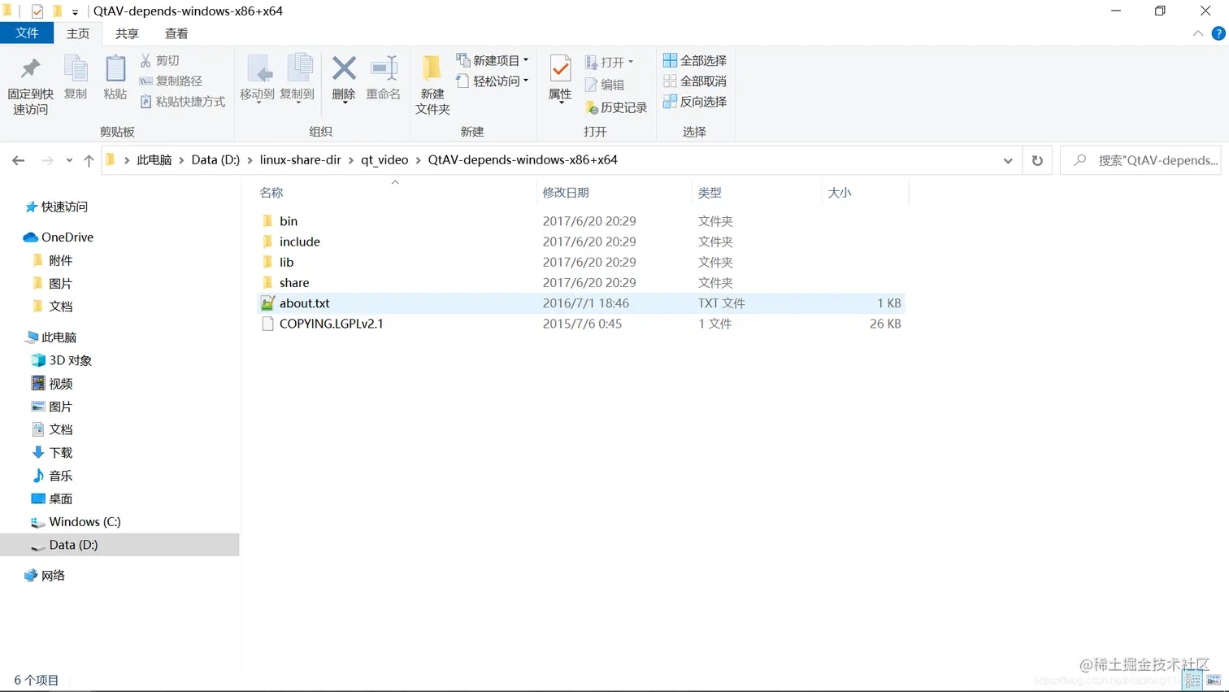Image resolution: width=1229 pixels, height=692 pixels.
Task: Select the lib folder
Action: click(581, 262)
